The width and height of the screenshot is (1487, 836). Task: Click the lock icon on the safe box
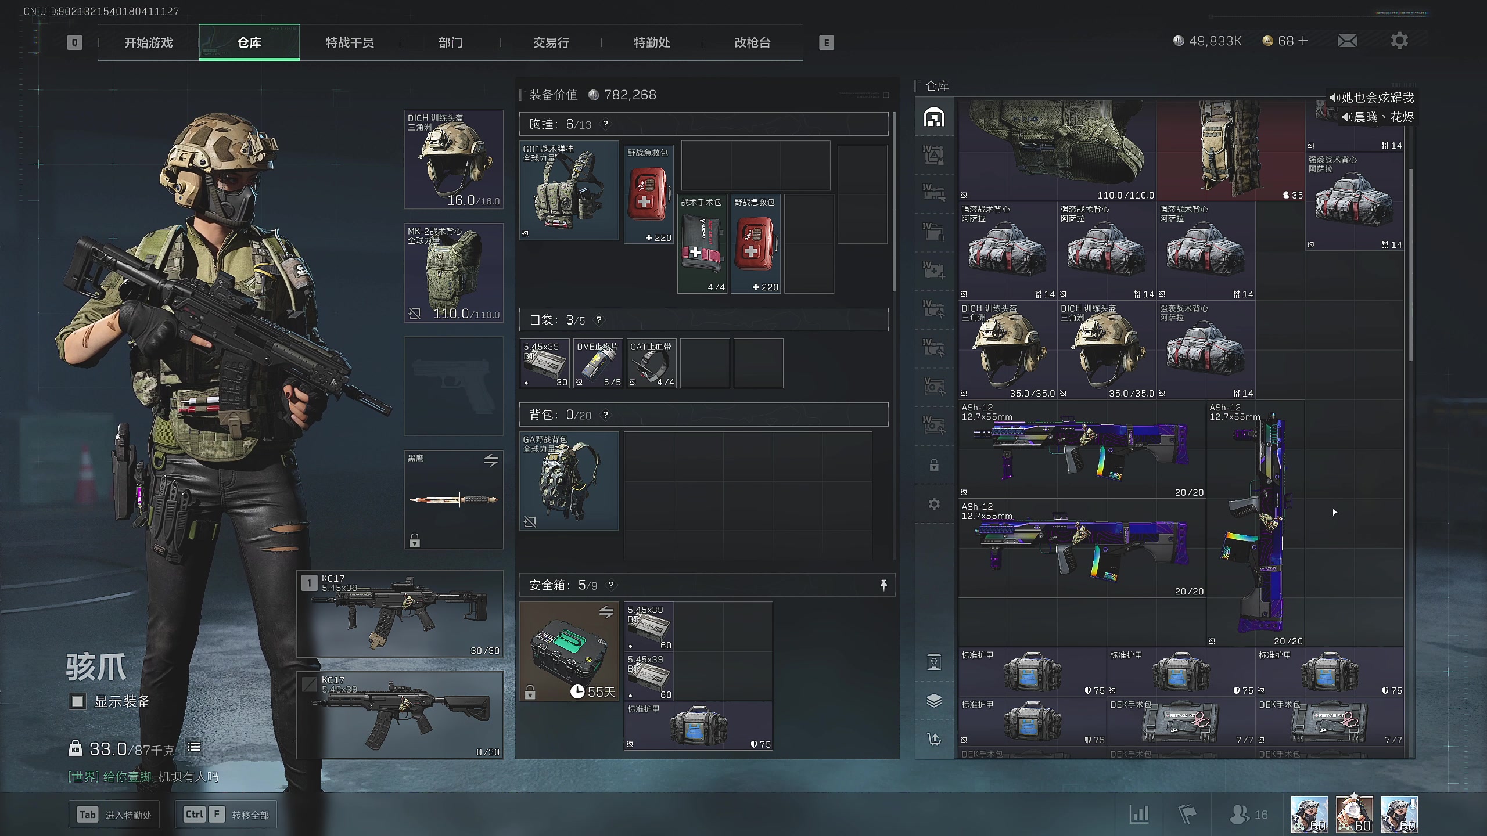pyautogui.click(x=530, y=692)
